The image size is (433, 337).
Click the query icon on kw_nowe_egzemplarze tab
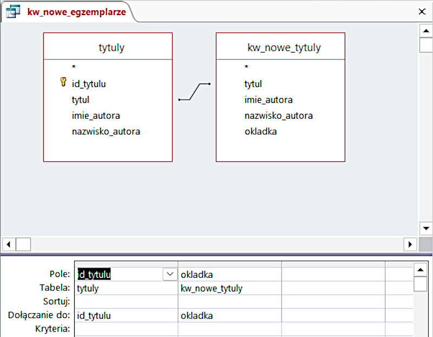[12, 11]
